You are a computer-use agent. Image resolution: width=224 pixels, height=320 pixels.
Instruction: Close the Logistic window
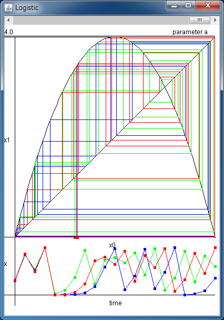click(x=208, y=5)
